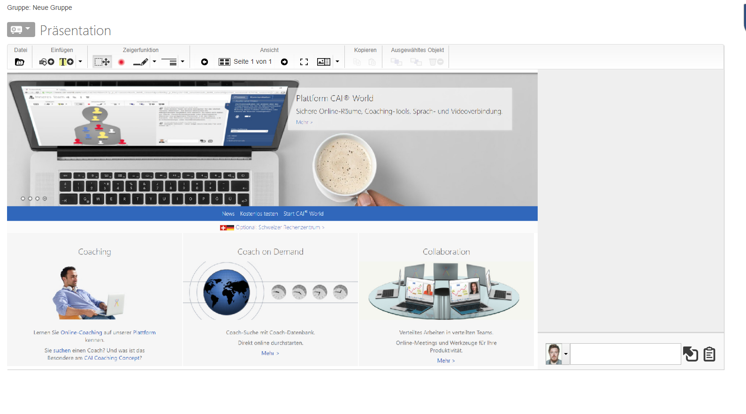This screenshot has width=746, height=414.
Task: Click the Platform CAI World title
Action: click(x=335, y=98)
